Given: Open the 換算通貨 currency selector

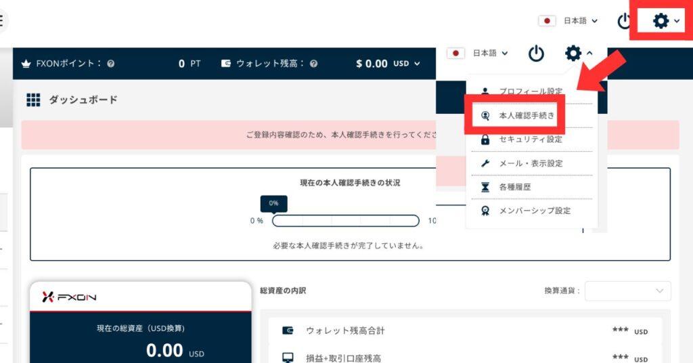Looking at the screenshot, I should coord(628,291).
